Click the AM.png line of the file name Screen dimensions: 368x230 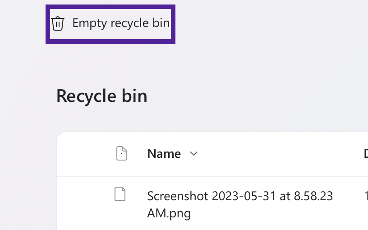169,213
